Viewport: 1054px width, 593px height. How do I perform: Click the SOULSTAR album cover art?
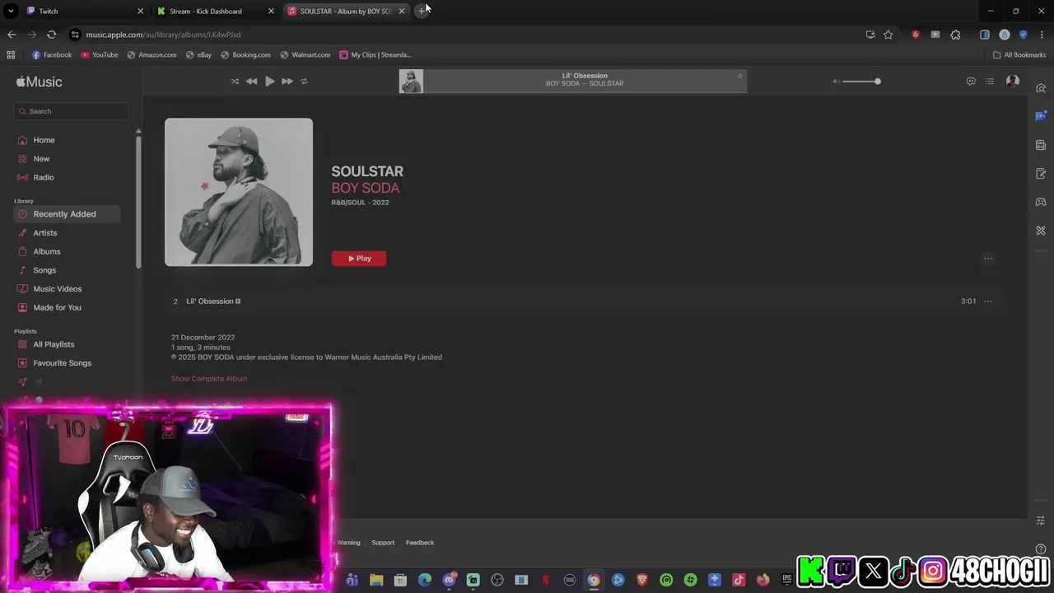click(239, 192)
